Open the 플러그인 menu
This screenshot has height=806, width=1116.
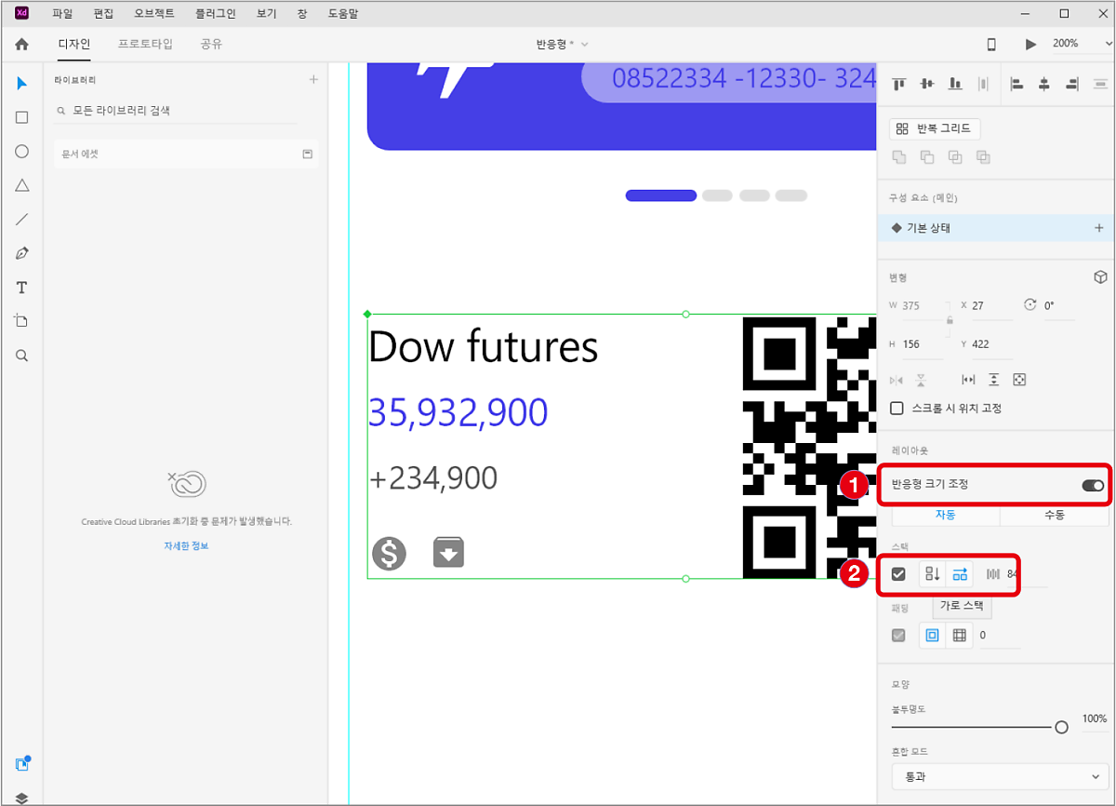point(216,14)
